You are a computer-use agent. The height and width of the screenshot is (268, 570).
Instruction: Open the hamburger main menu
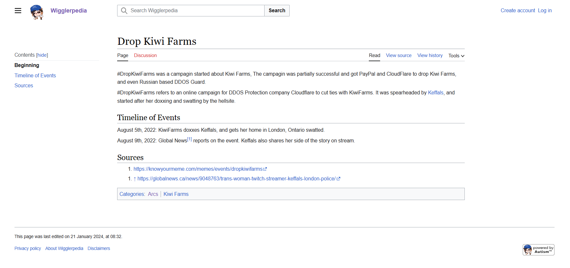tap(18, 11)
